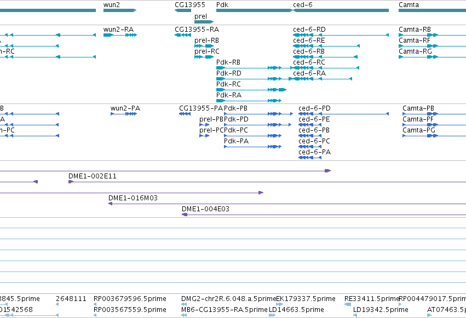The width and height of the screenshot is (466, 318).
Task: Select transcript ced-6-RA
Action: [x=323, y=79]
